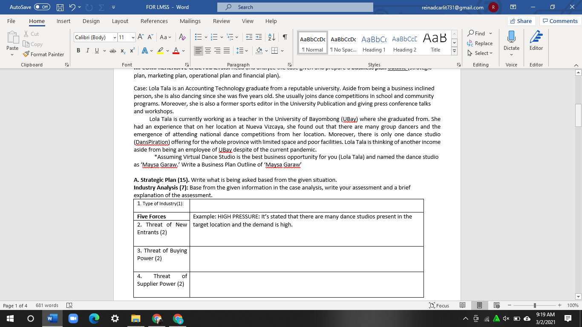The image size is (582, 327).
Task: Apply center paragraph alignment
Action: coord(208,50)
